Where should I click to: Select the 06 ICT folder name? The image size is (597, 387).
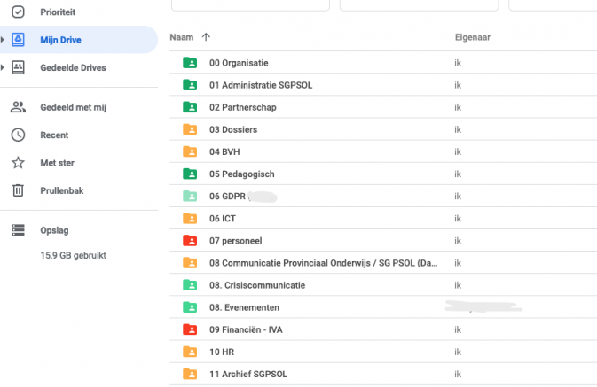[223, 218]
